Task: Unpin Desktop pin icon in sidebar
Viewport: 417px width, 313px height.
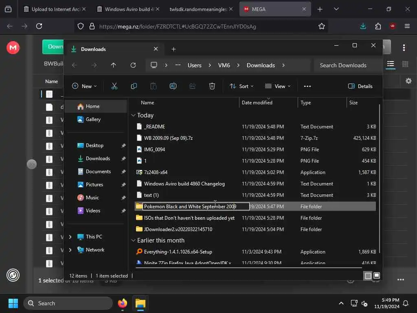Action: point(123,145)
